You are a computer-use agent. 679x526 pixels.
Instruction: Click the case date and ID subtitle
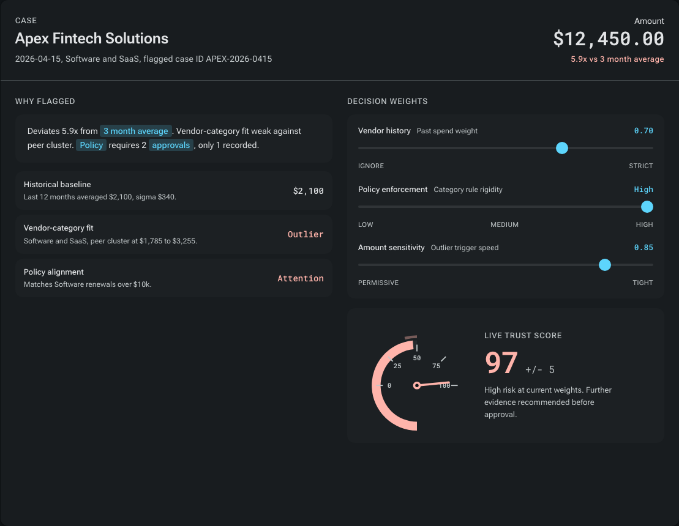pyautogui.click(x=143, y=59)
